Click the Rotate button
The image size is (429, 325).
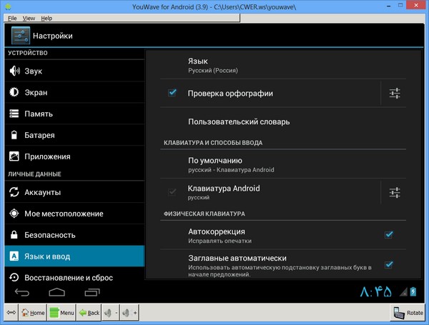point(407,313)
